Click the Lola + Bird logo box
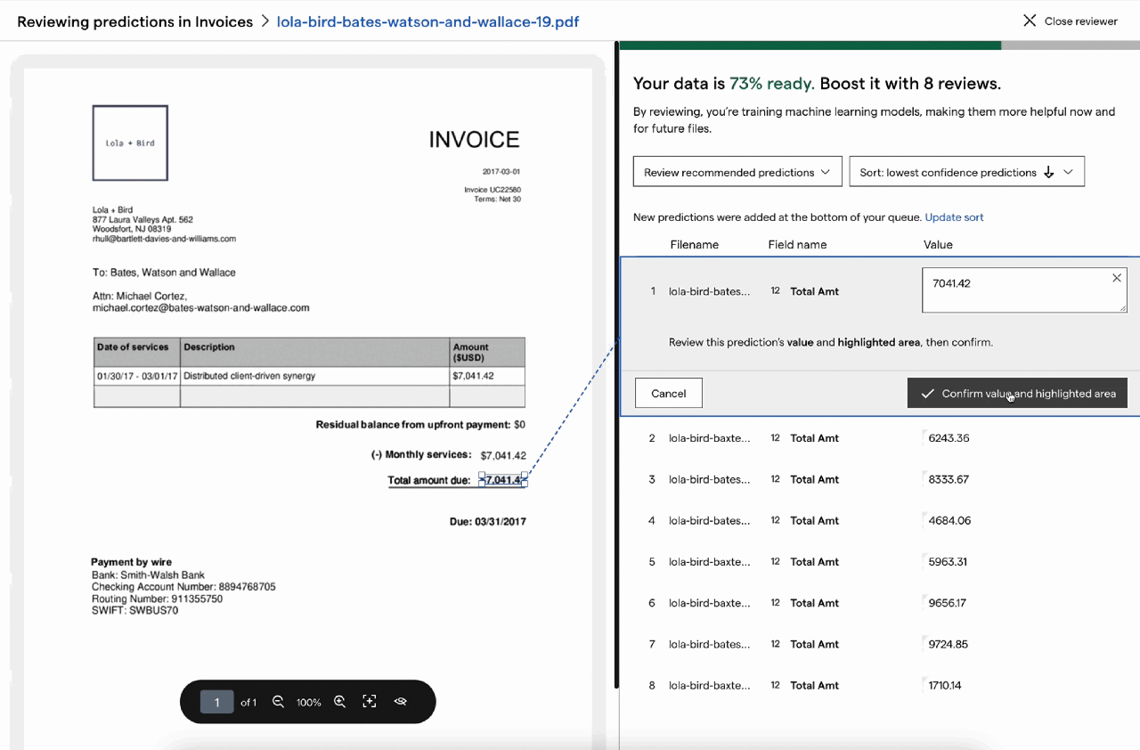The height and width of the screenshot is (750, 1140). tap(130, 143)
